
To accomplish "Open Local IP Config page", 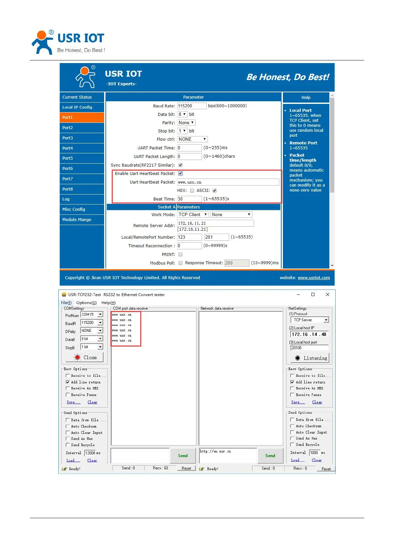I will click(x=82, y=107).
